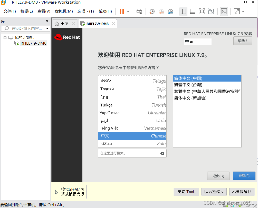
Task: Open the snapshot manager icon
Action: coord(170,11)
